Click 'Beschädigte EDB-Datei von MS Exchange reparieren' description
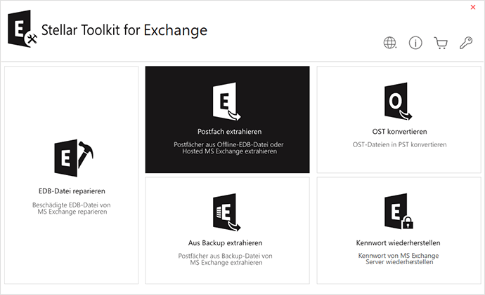The height and width of the screenshot is (295, 485). coord(72,208)
